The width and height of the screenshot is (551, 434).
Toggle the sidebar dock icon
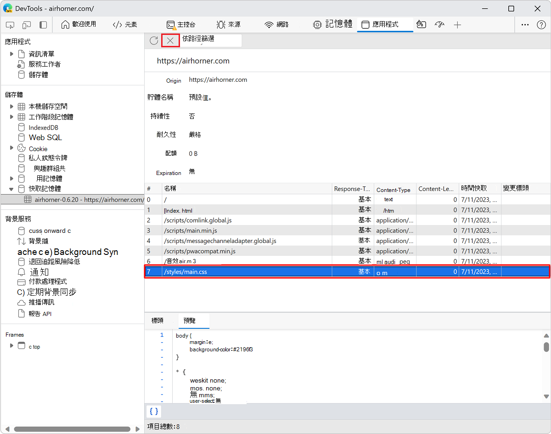[x=43, y=25]
